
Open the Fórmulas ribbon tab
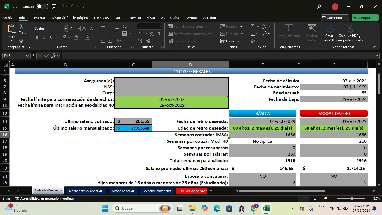[101, 18]
